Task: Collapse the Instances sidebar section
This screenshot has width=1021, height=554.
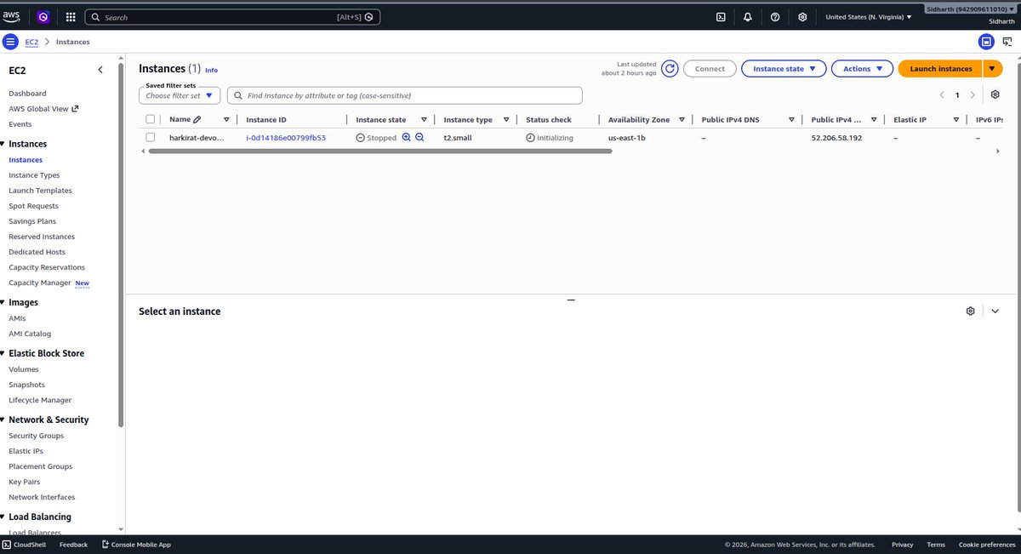Action: [3, 144]
